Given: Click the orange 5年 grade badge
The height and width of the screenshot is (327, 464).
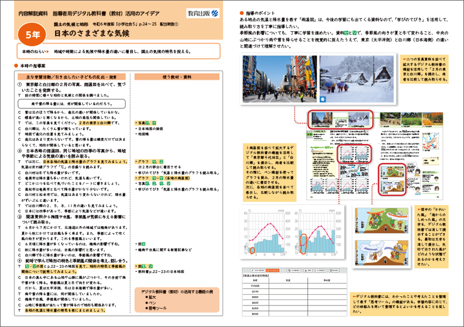Looking at the screenshot, I should [32, 35].
